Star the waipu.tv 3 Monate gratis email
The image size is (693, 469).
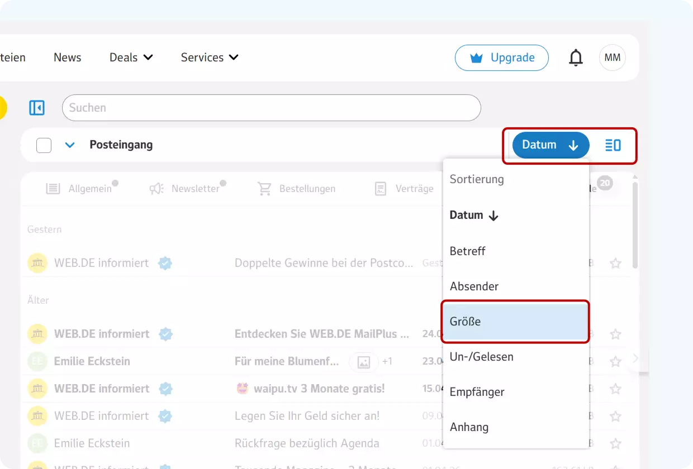click(x=615, y=389)
